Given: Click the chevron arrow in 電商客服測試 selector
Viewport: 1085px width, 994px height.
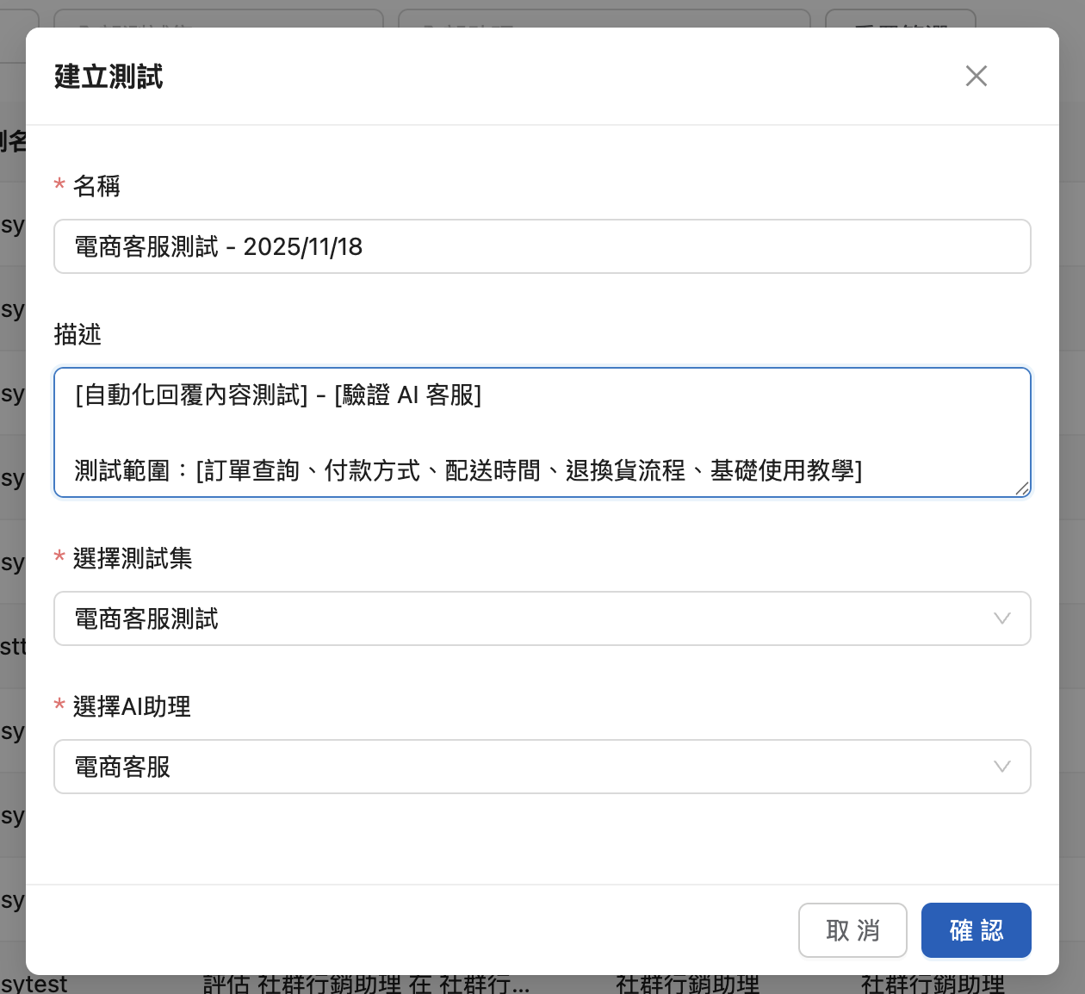Looking at the screenshot, I should (1001, 618).
